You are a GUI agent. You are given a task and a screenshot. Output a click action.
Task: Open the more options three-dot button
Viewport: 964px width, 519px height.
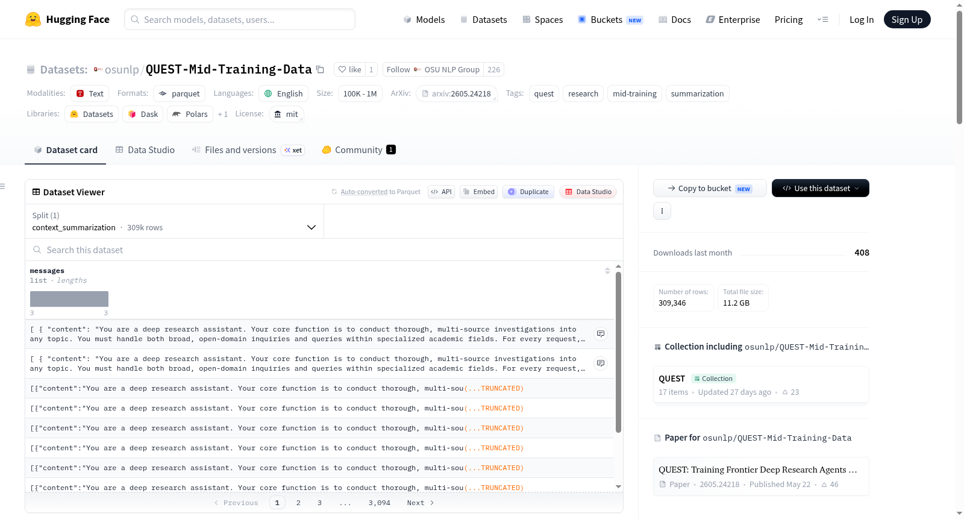click(x=662, y=211)
